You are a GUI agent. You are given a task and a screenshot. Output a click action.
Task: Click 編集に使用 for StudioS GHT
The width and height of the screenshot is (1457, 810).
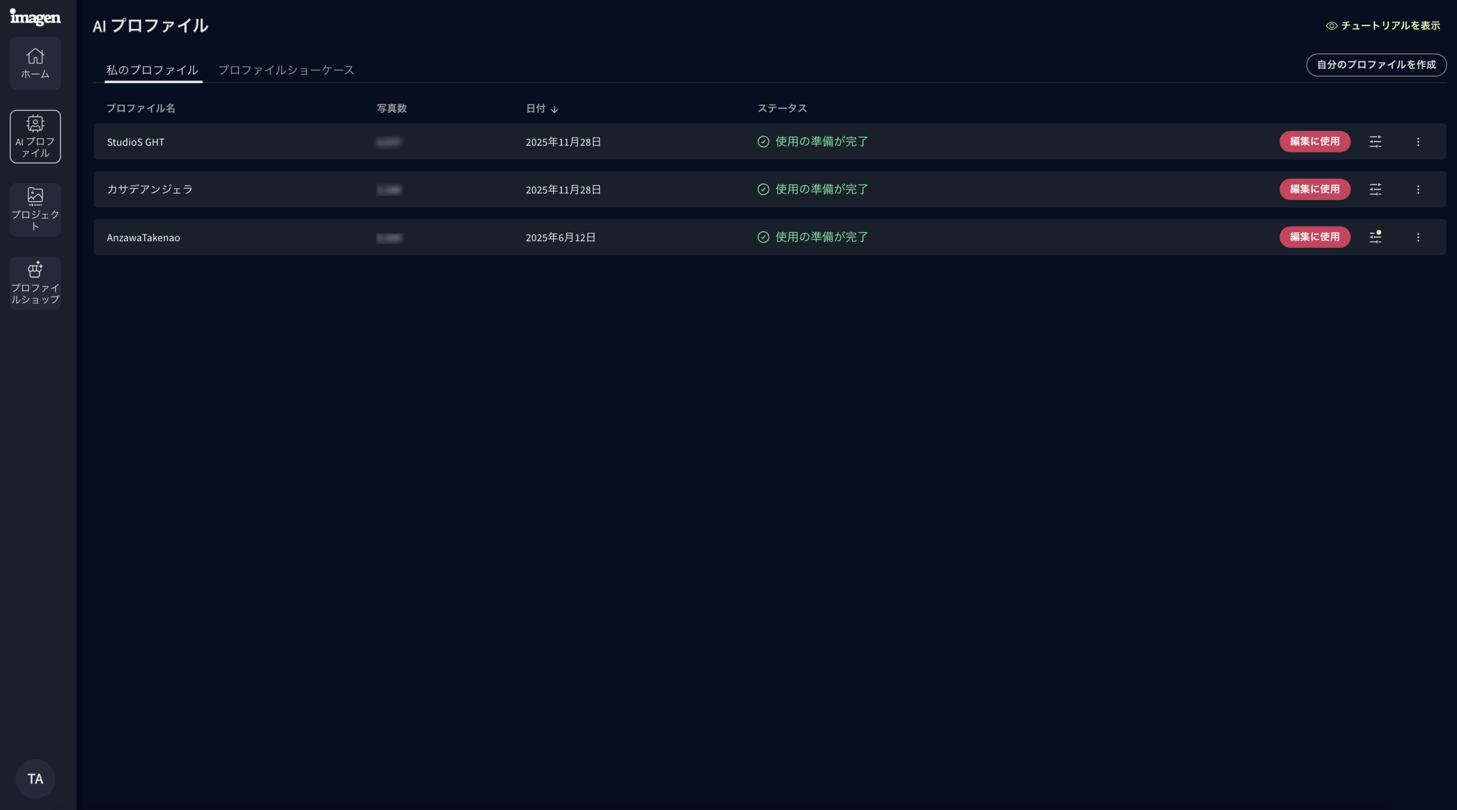click(x=1314, y=142)
